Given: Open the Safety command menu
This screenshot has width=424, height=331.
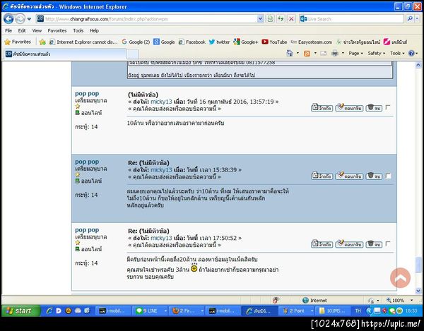Looking at the screenshot, I should click(x=376, y=53).
